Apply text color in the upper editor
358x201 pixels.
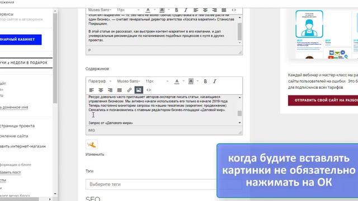point(148,10)
